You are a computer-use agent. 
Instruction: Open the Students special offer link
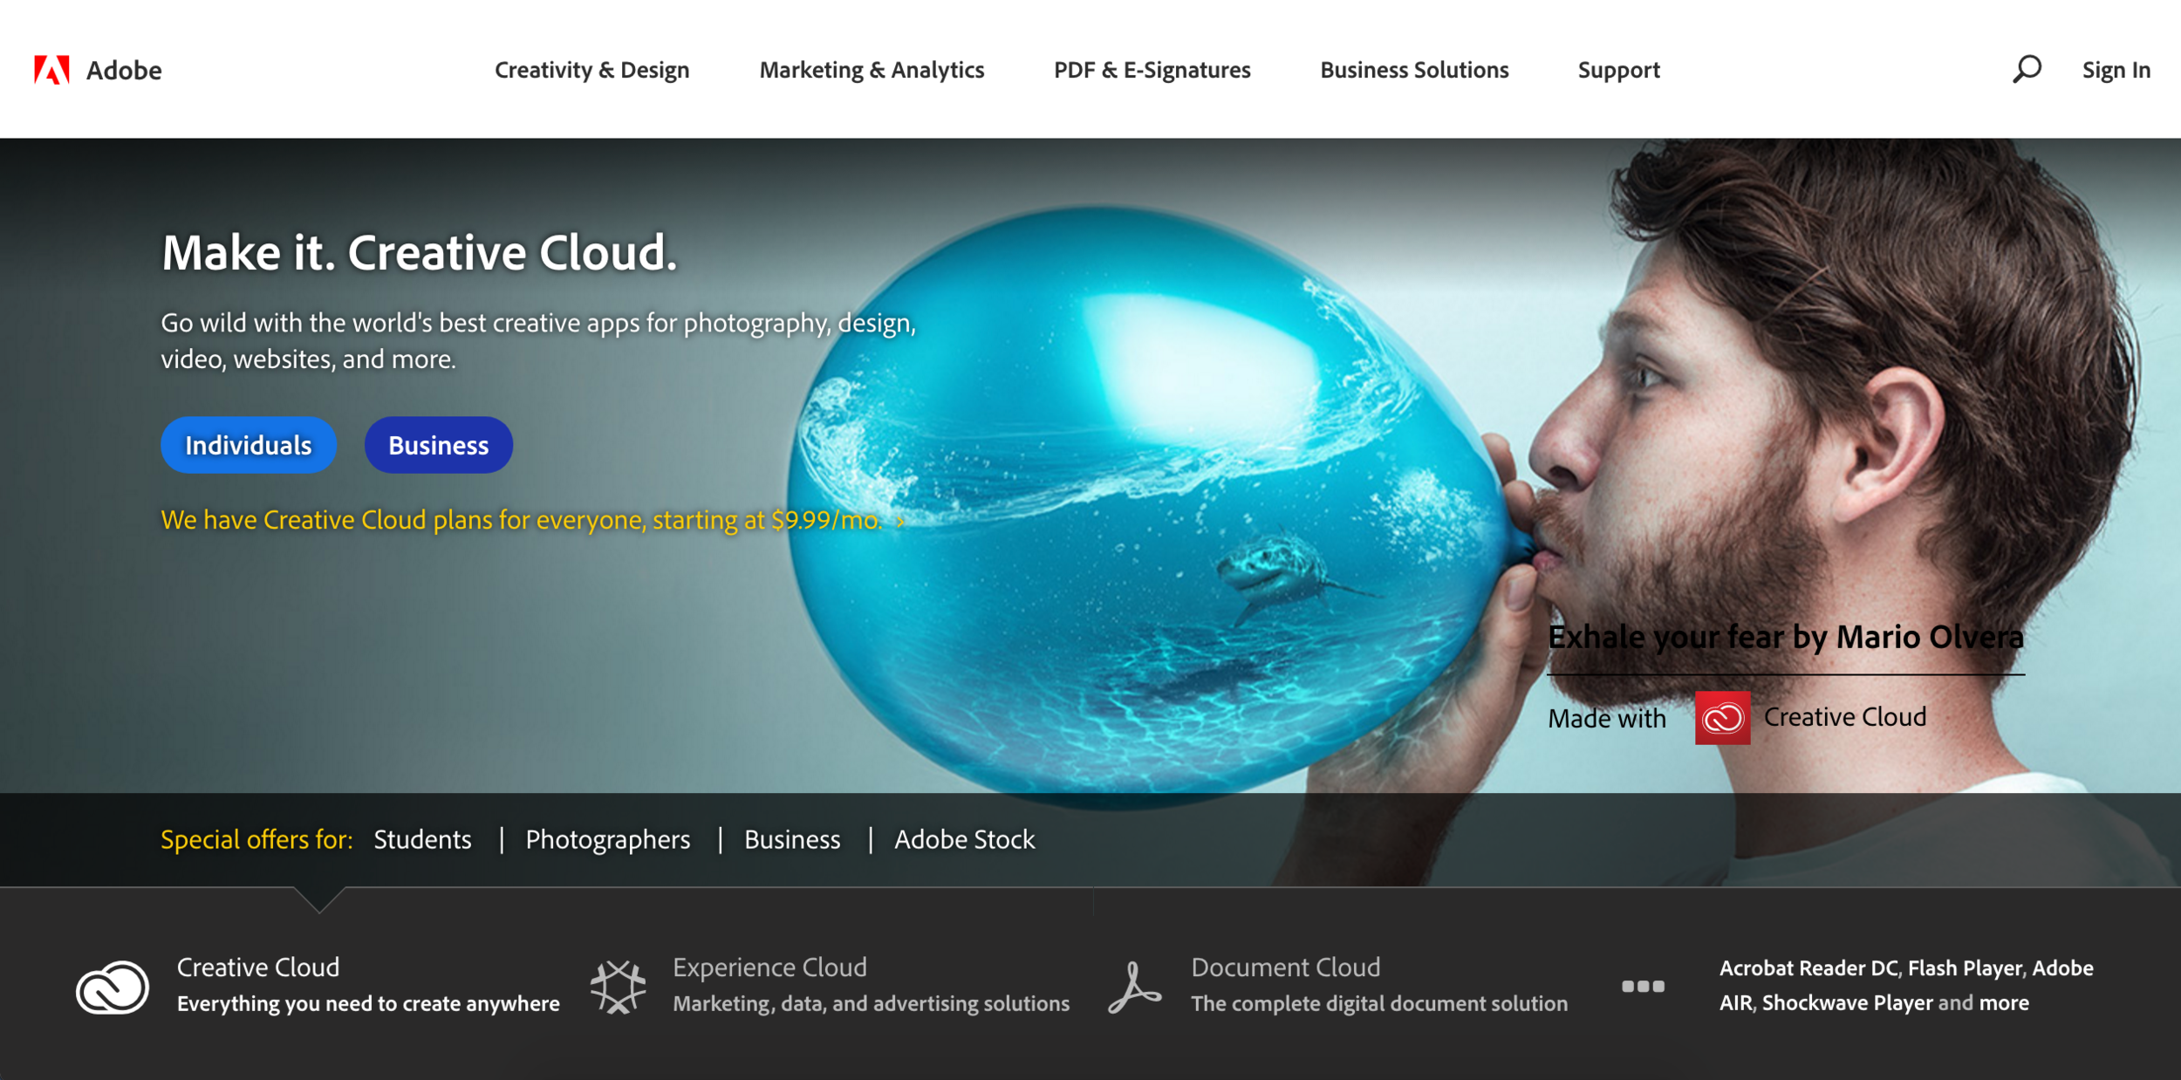point(422,839)
